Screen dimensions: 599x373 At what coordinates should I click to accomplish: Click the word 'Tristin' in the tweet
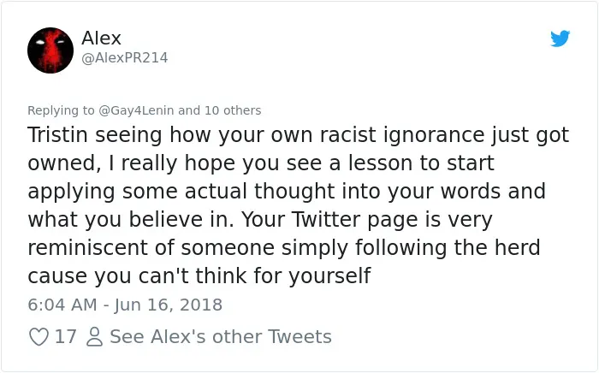[57, 135]
